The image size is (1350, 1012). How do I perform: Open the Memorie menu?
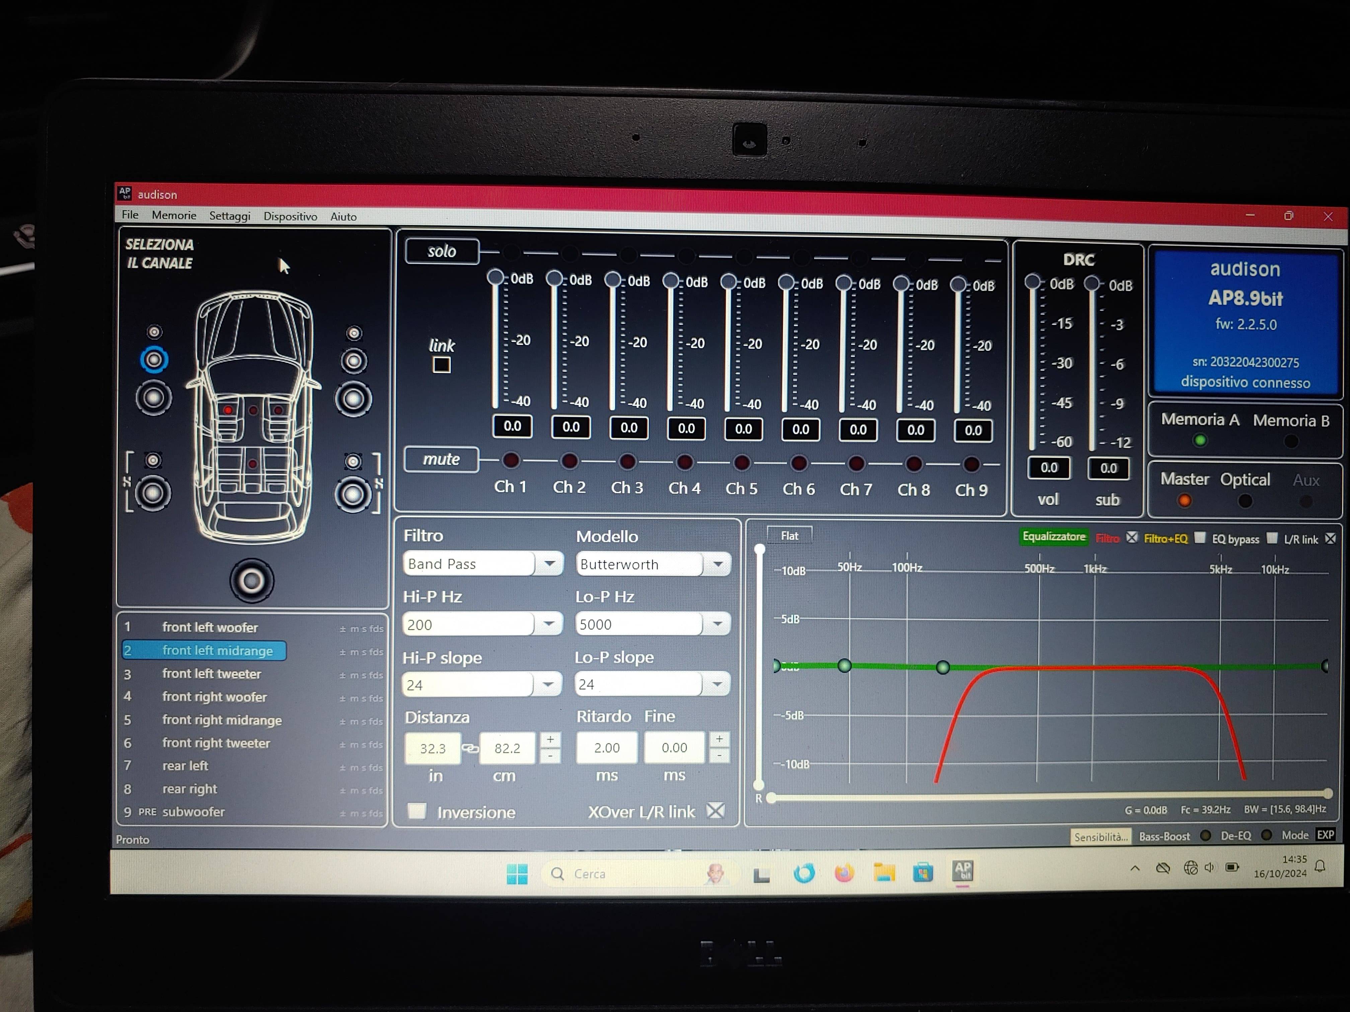point(174,215)
